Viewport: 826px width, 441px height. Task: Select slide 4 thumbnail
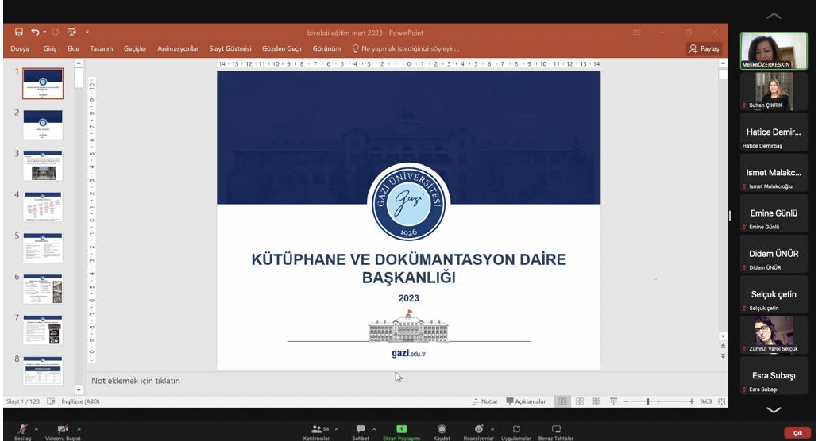tap(43, 207)
